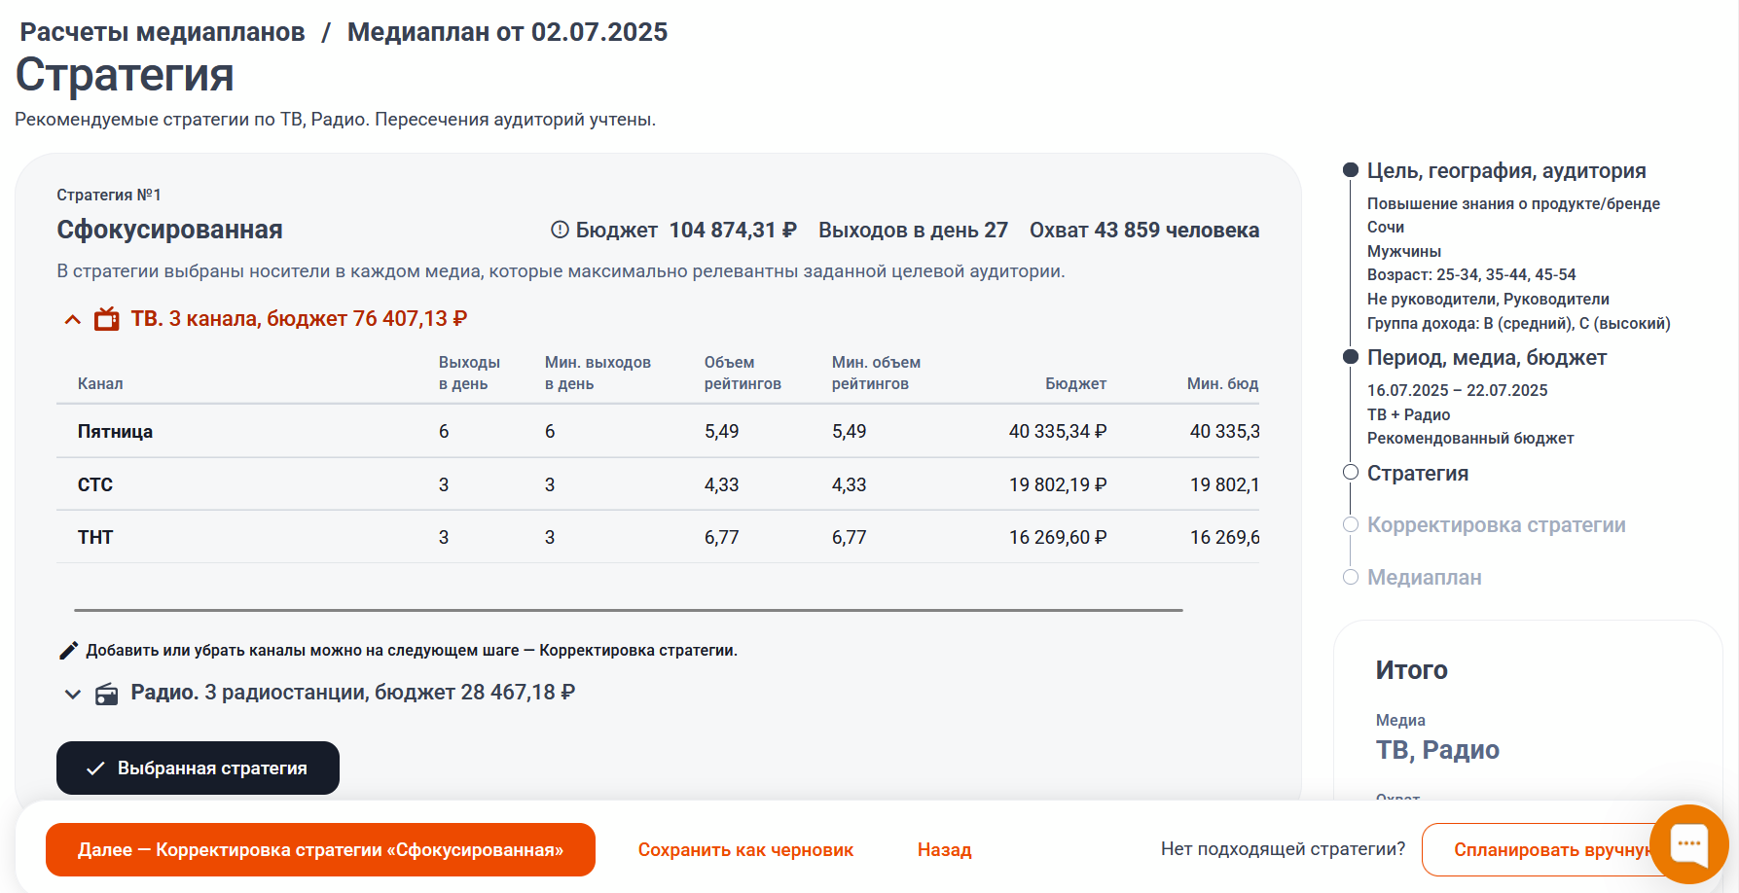Click the horizontal scrollbar under the TV table
The width and height of the screenshot is (1739, 893).
click(x=628, y=610)
